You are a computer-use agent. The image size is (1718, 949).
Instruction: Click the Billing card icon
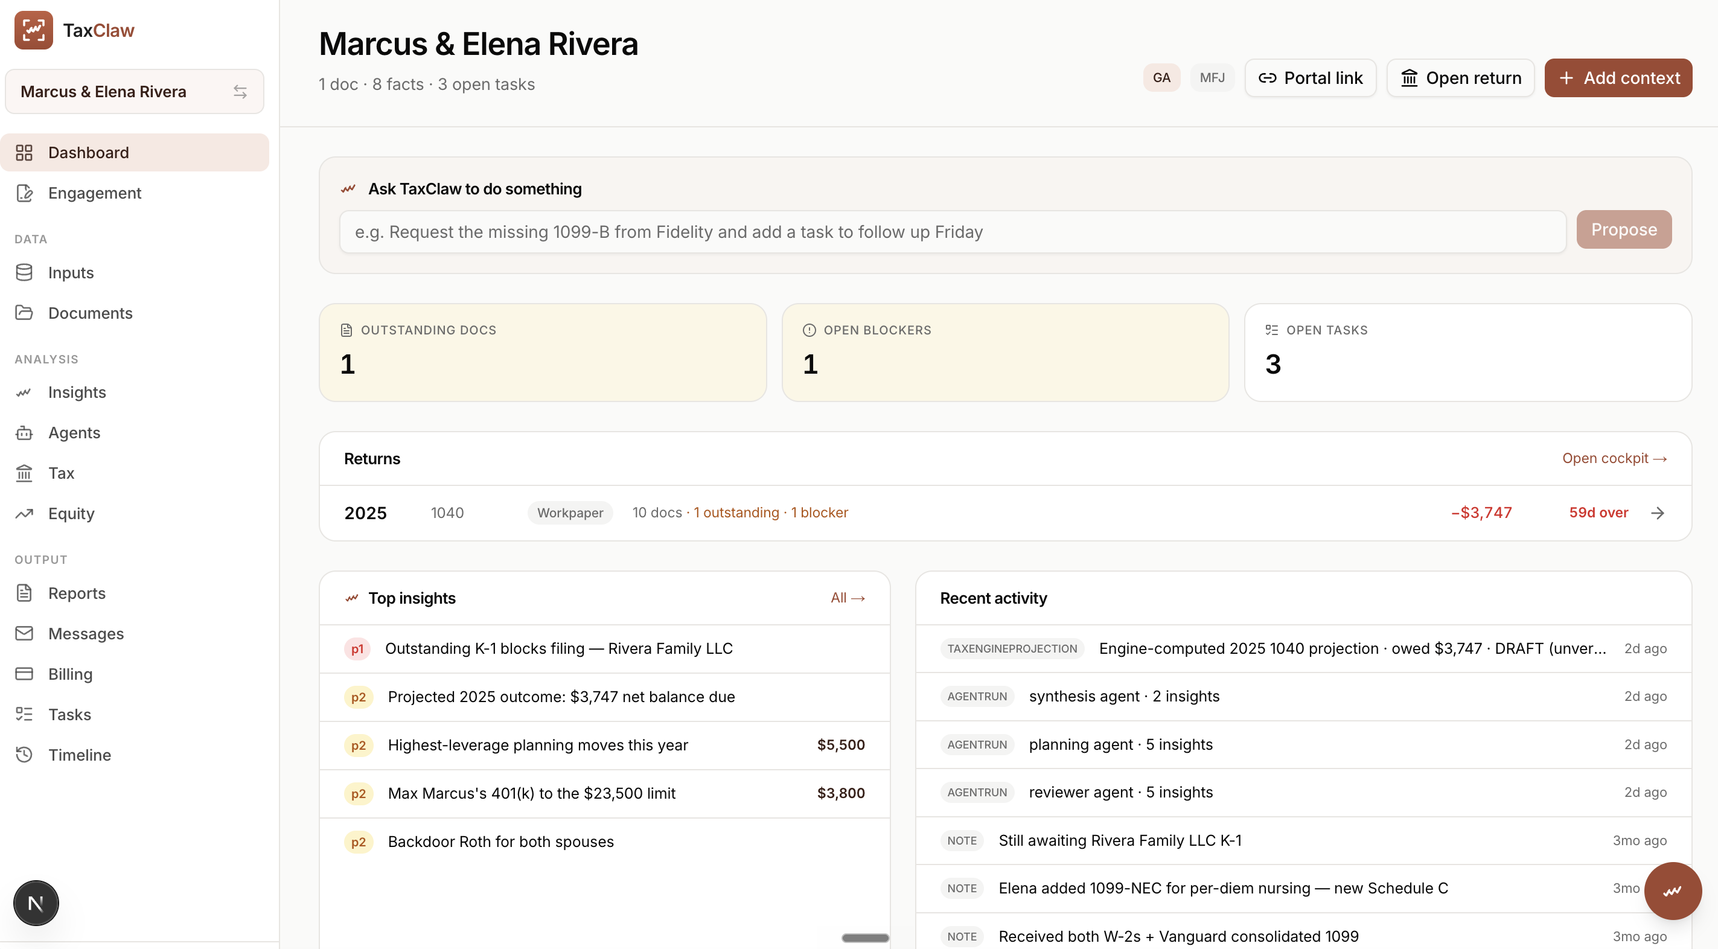tap(24, 674)
